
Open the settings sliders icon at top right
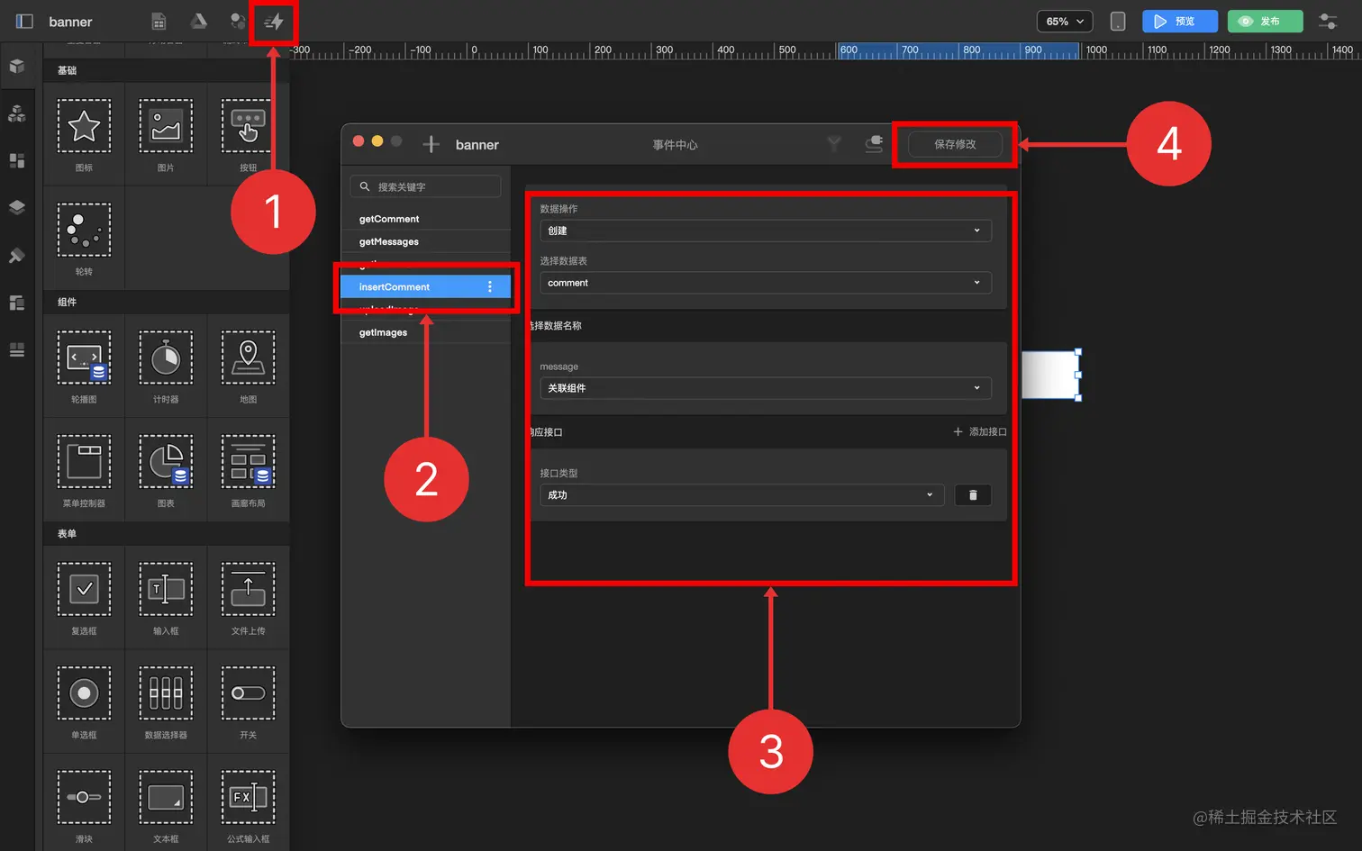[1328, 21]
